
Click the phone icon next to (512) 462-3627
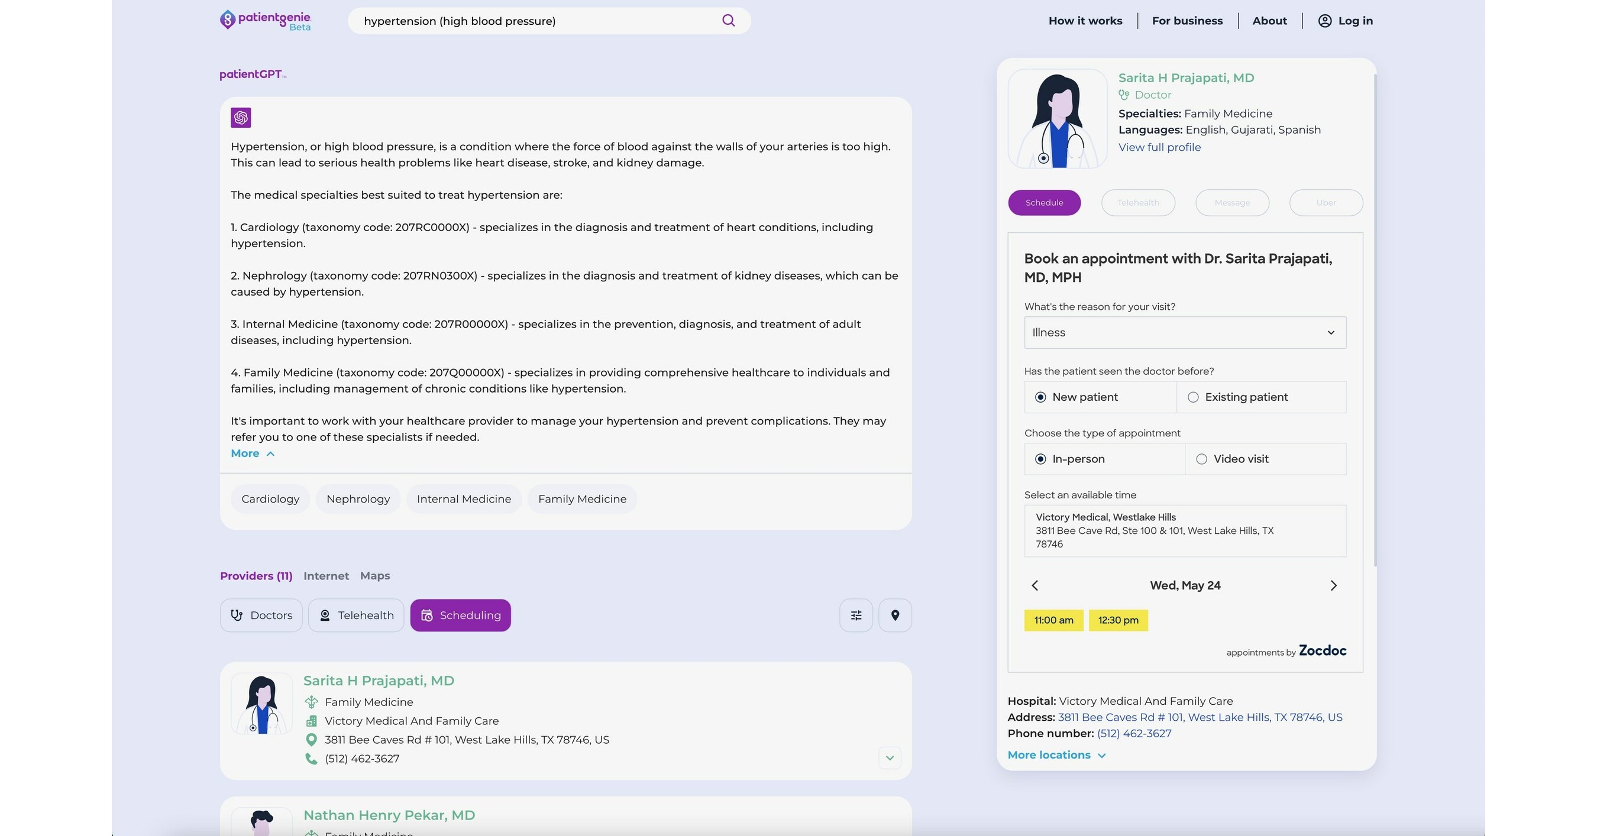(x=311, y=758)
